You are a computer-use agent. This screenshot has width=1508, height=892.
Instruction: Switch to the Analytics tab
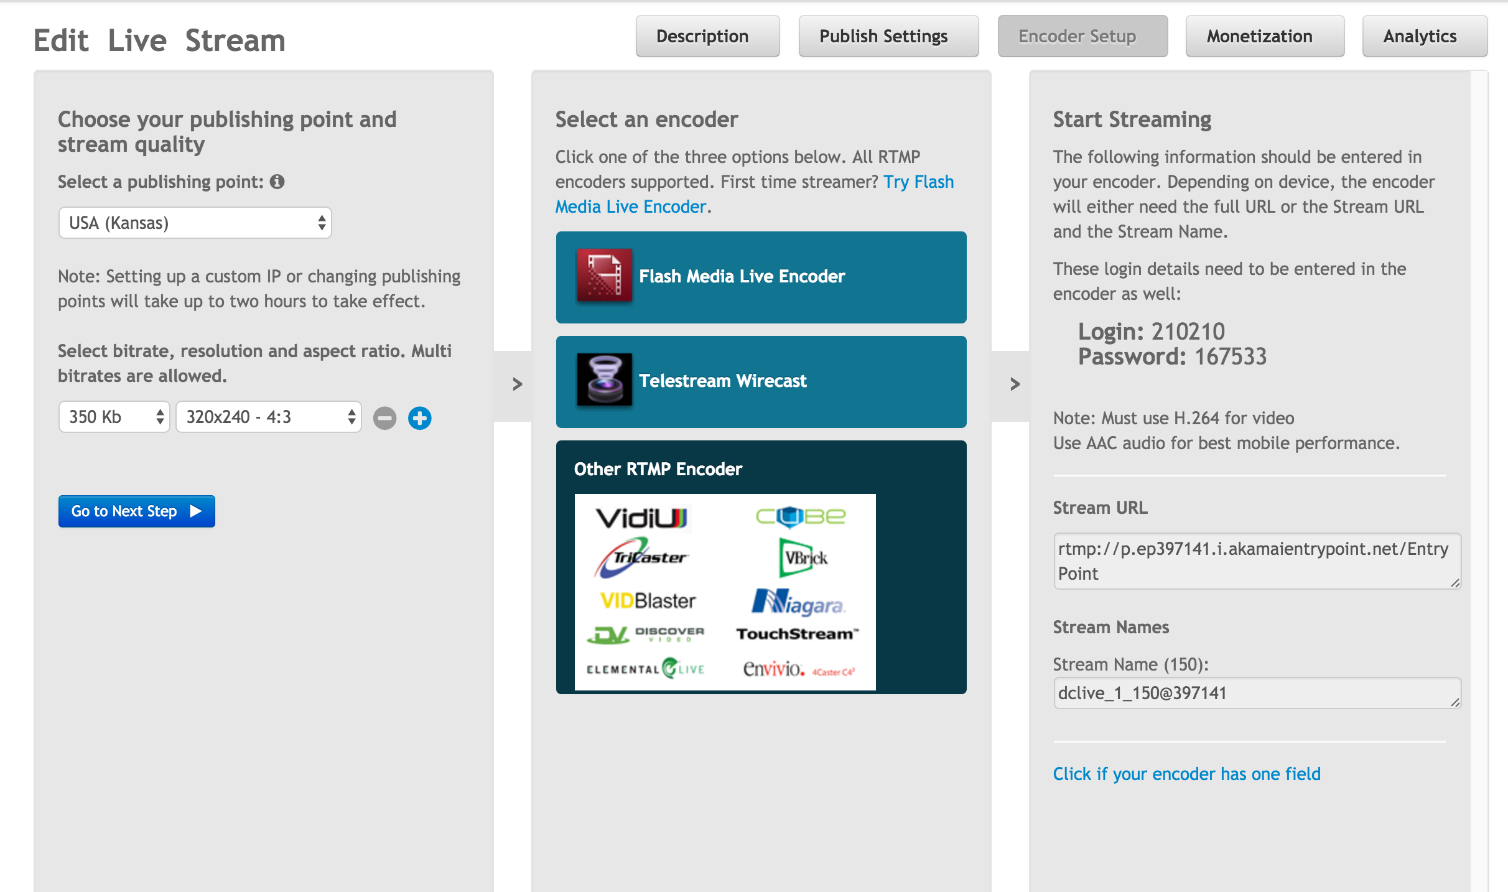point(1420,36)
